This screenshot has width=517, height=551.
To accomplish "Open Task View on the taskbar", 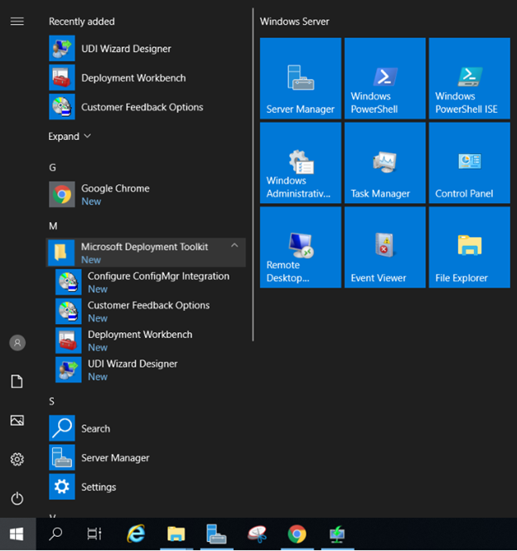I will (x=94, y=534).
